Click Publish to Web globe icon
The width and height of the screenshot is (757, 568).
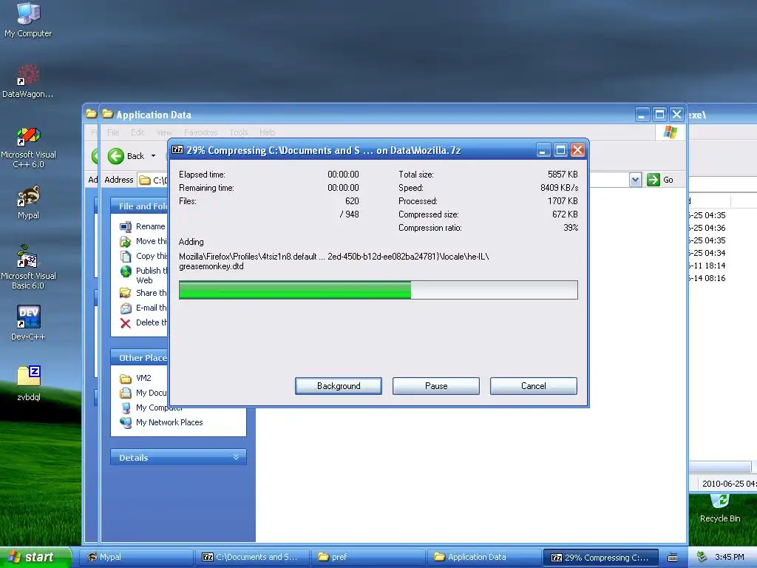(x=126, y=271)
